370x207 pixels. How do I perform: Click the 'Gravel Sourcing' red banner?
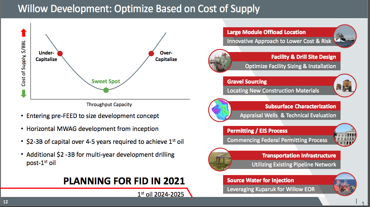[279, 81]
